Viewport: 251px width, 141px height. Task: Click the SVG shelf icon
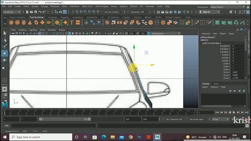pyautogui.click(x=78, y=23)
